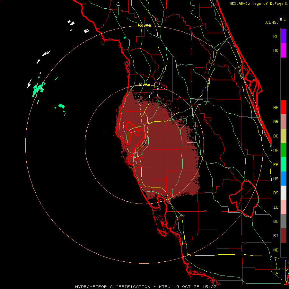Click the "BD" legend label
This screenshot has width=289, height=289.
(x=276, y=136)
